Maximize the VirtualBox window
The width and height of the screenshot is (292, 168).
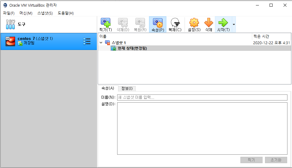pyautogui.click(x=271, y=5)
